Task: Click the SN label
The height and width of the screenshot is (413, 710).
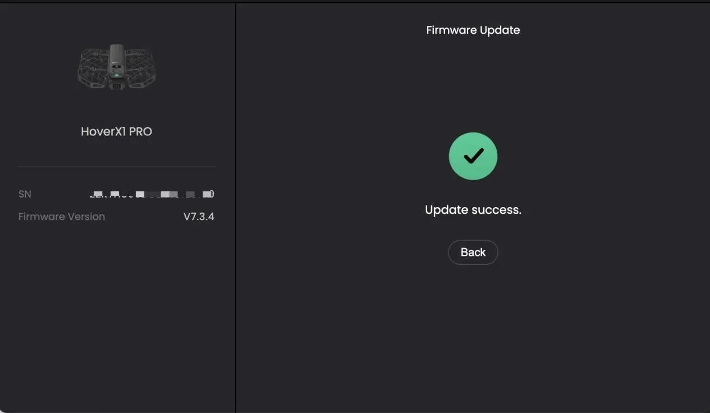Action: click(x=25, y=194)
